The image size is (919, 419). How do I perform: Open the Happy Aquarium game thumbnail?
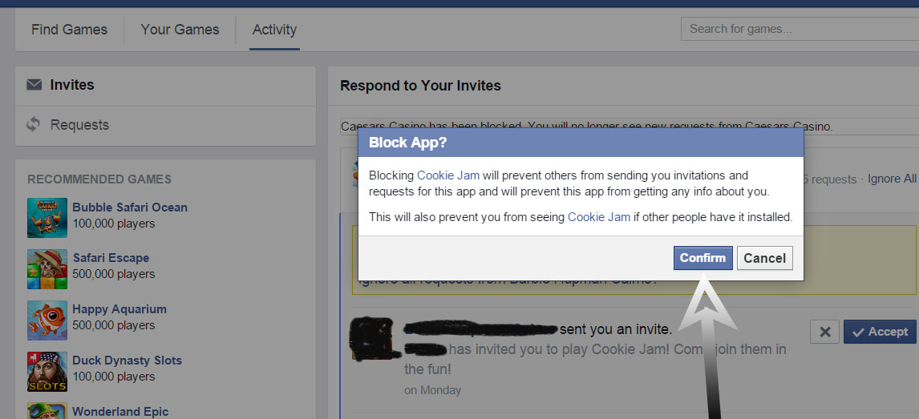point(47,320)
